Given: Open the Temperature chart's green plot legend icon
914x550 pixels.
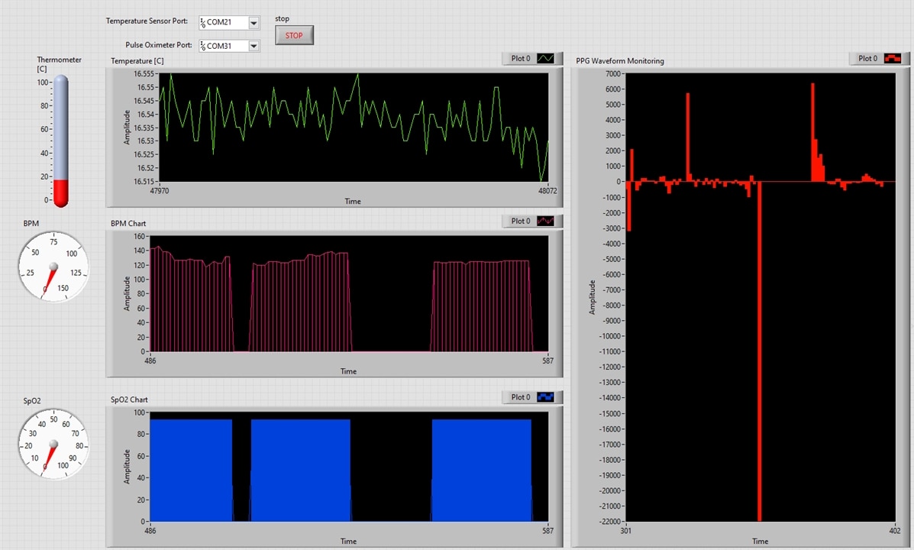Looking at the screenshot, I should [x=545, y=58].
